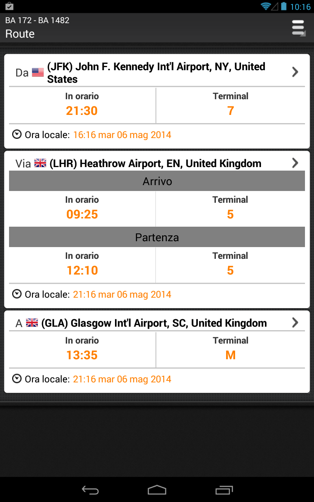Open Glasgow Int'l Airport entry

click(154, 323)
